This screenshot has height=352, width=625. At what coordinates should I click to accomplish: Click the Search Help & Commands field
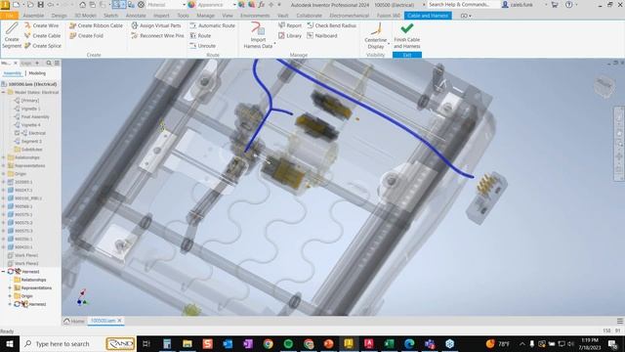click(x=463, y=5)
